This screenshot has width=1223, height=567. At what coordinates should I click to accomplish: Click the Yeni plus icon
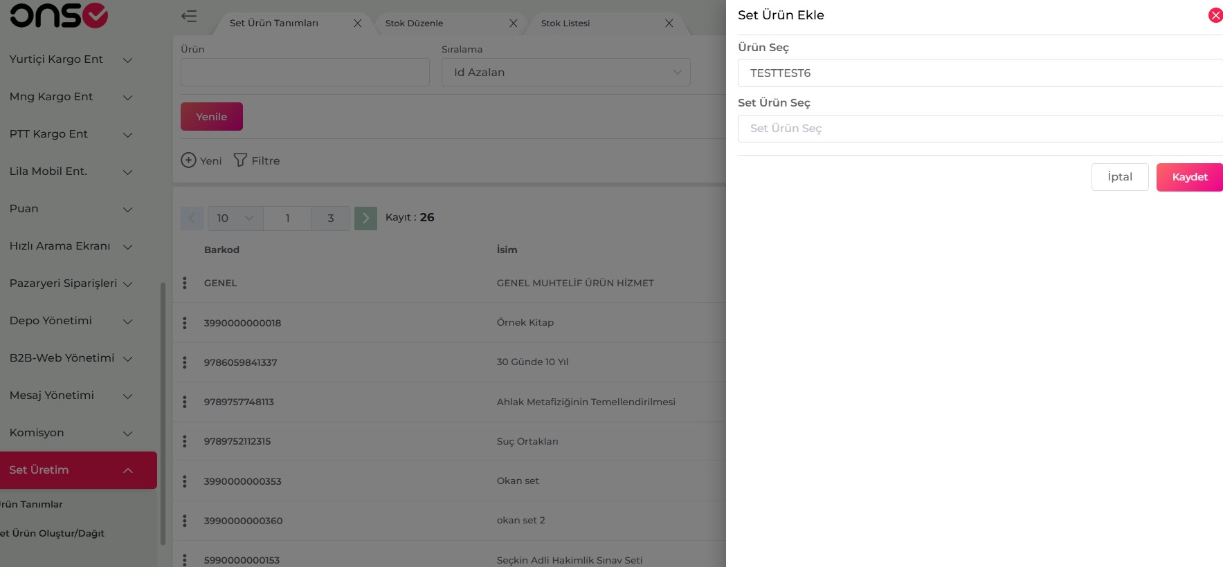[x=188, y=160]
